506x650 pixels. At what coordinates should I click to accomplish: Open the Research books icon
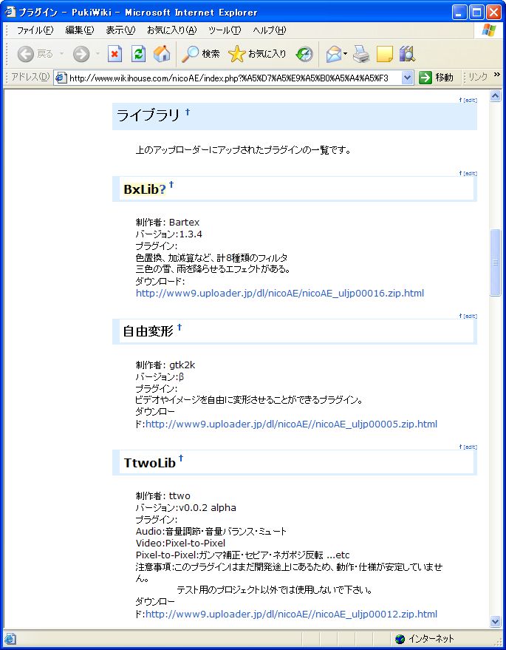coord(407,54)
